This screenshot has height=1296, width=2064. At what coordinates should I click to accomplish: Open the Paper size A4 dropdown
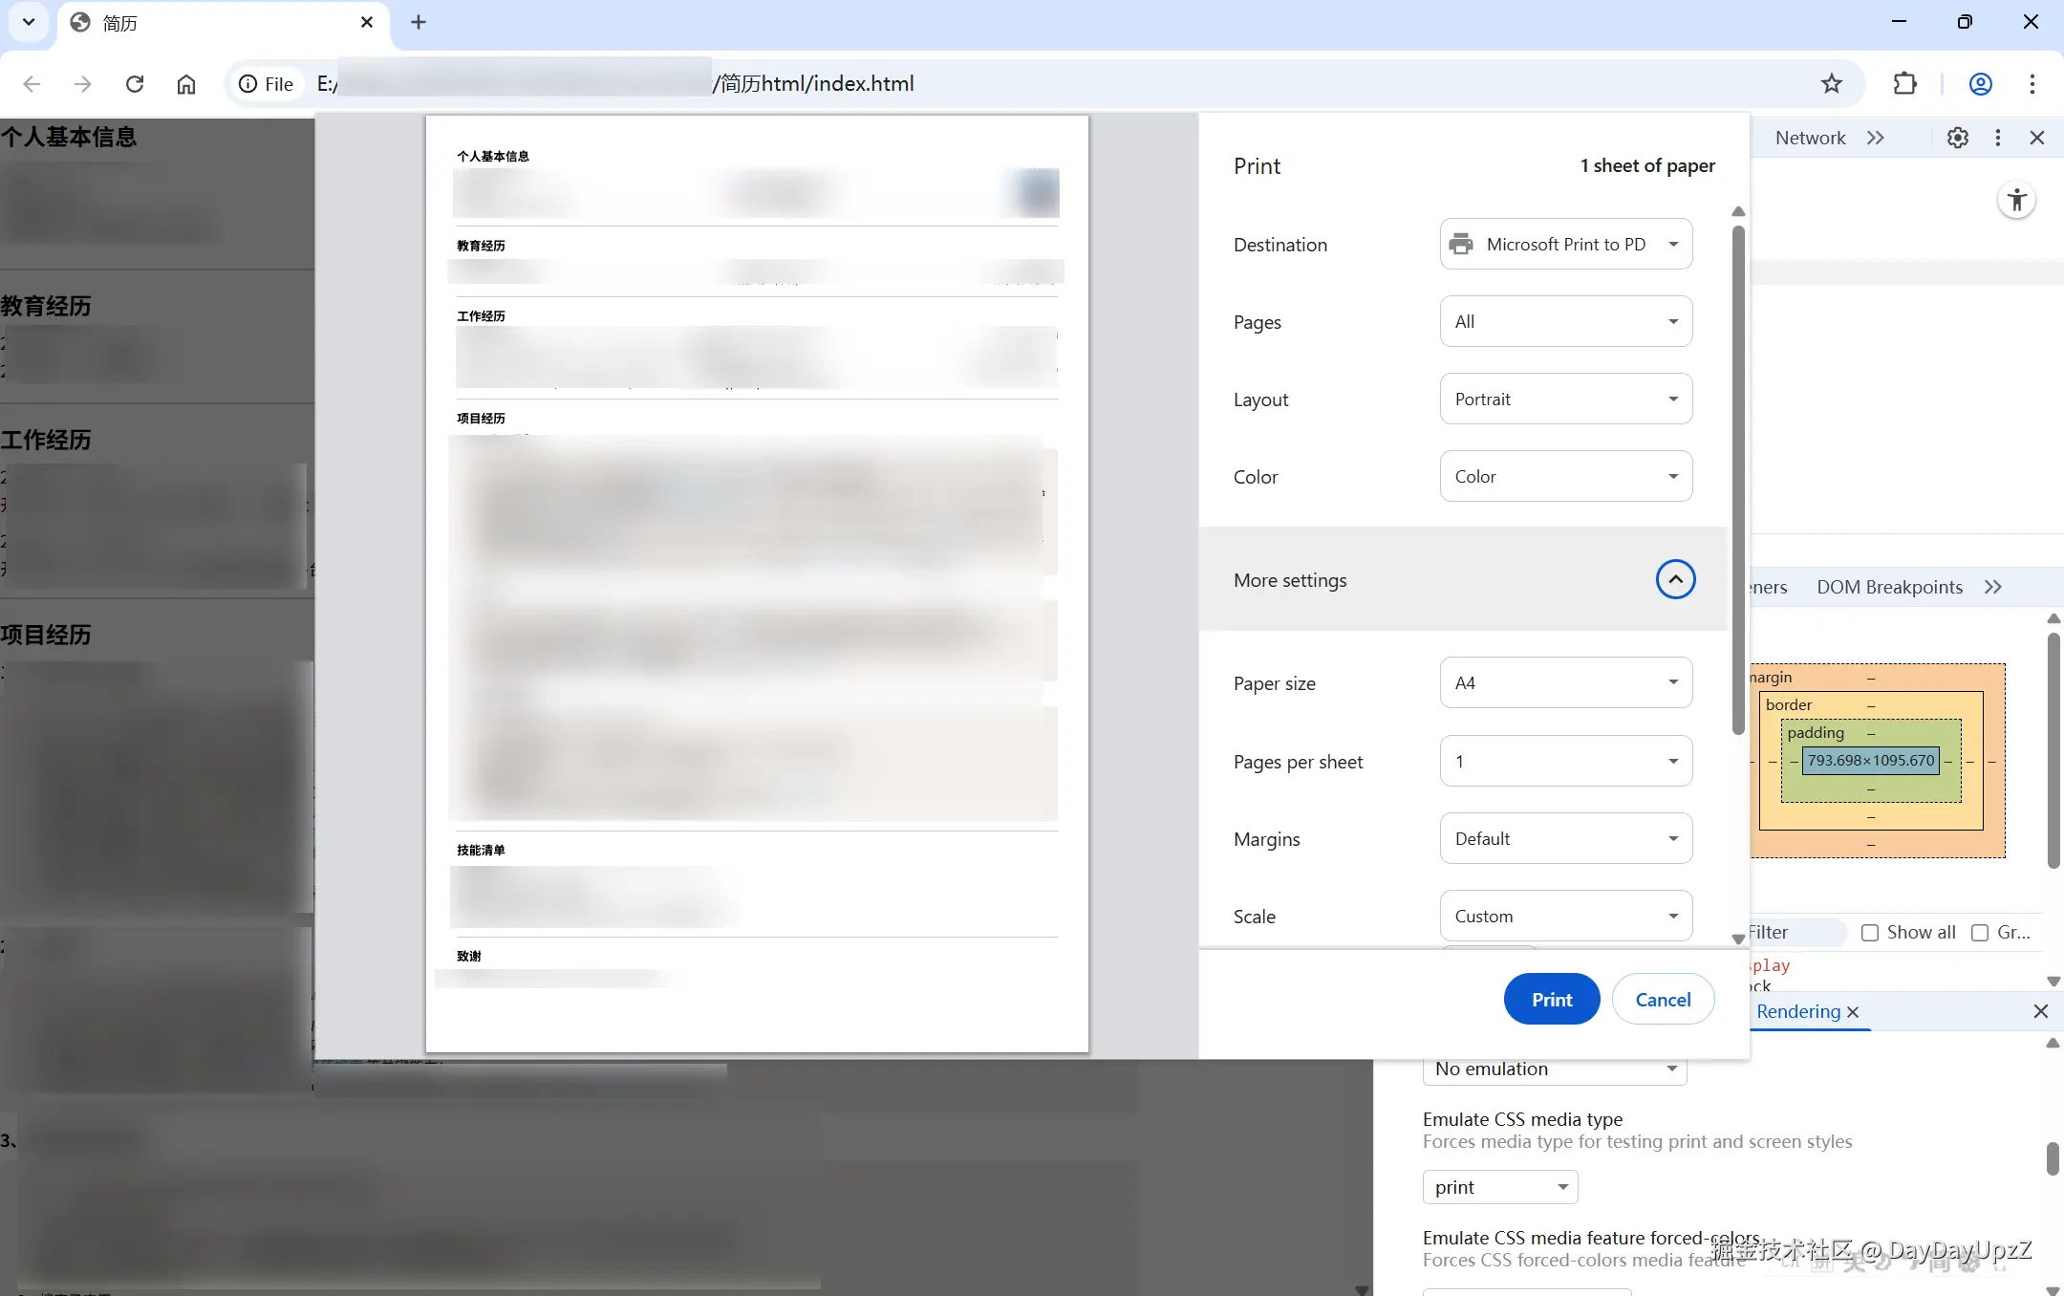[x=1565, y=683]
